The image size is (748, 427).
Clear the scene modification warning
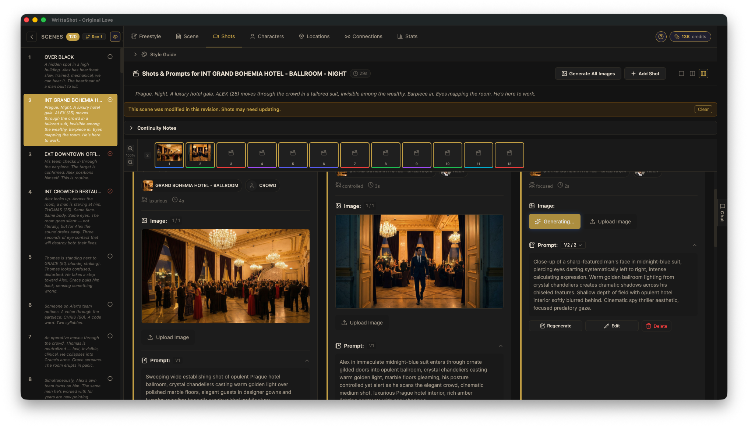point(703,109)
